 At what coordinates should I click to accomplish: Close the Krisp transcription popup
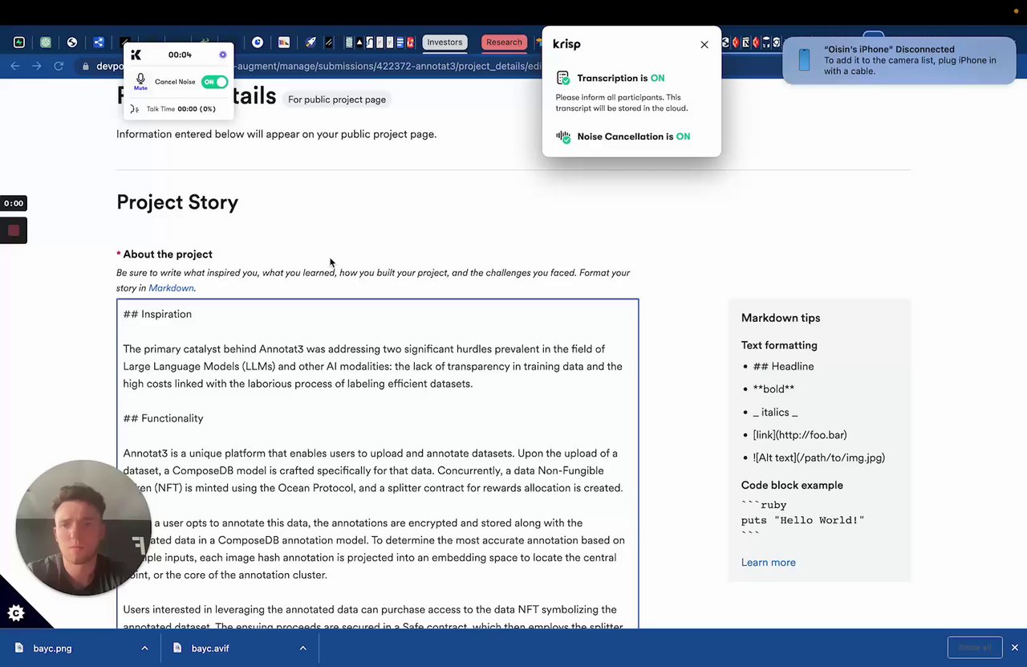704,45
